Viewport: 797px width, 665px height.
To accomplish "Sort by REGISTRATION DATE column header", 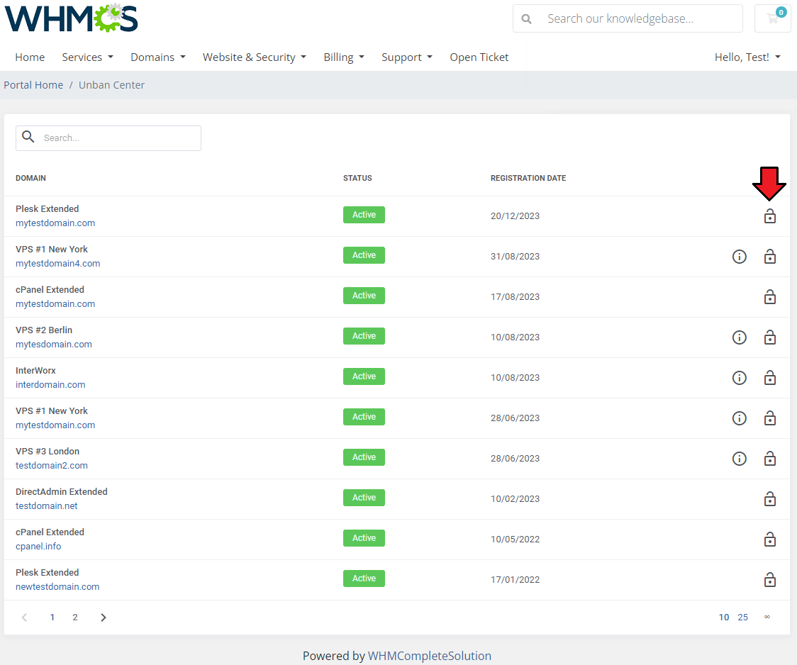I will click(528, 178).
